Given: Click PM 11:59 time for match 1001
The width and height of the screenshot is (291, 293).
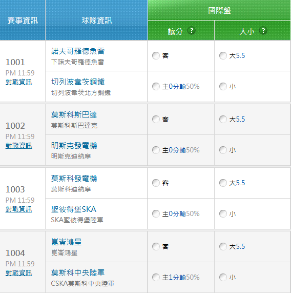Looking at the screenshot, I should [20, 73].
